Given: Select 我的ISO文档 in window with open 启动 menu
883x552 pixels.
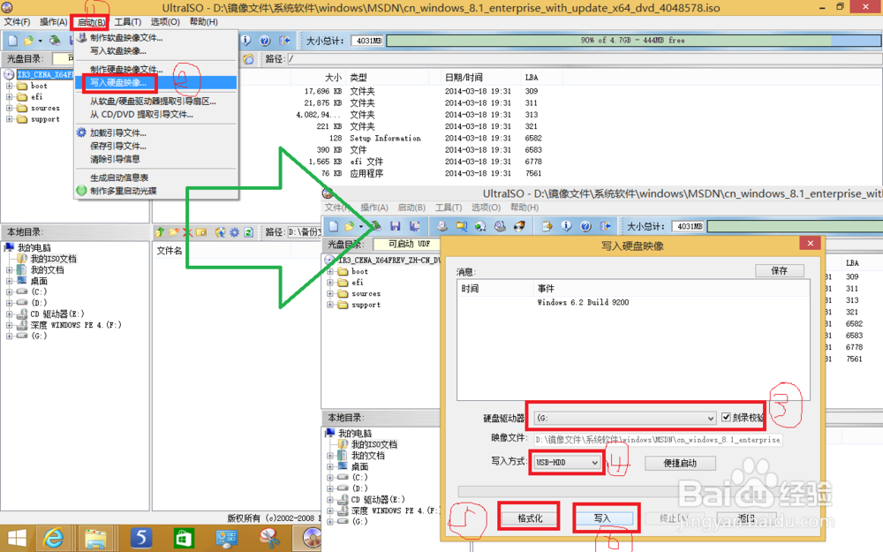Looking at the screenshot, I should pyautogui.click(x=53, y=259).
